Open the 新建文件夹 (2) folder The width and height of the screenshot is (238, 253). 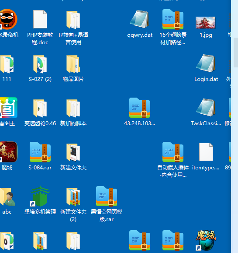73,197
